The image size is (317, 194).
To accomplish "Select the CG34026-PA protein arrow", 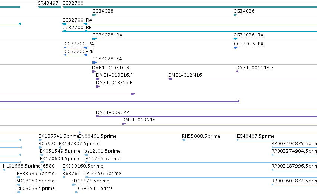I will click(235, 48).
